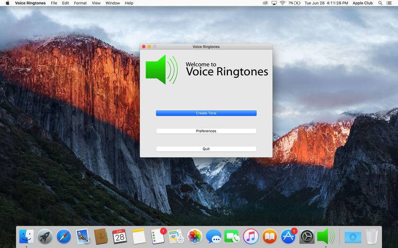Click Voice Ringtones icon in the Dock
The image size is (398, 248).
click(326, 237)
